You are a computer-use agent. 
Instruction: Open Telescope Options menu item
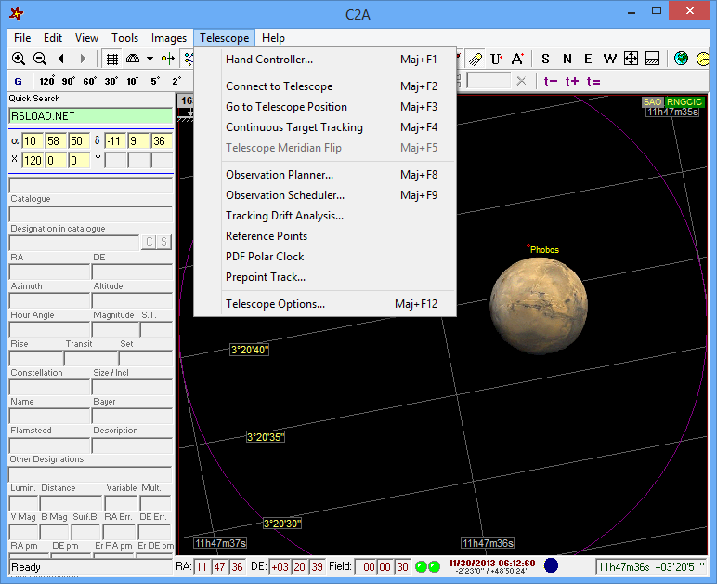pos(275,304)
